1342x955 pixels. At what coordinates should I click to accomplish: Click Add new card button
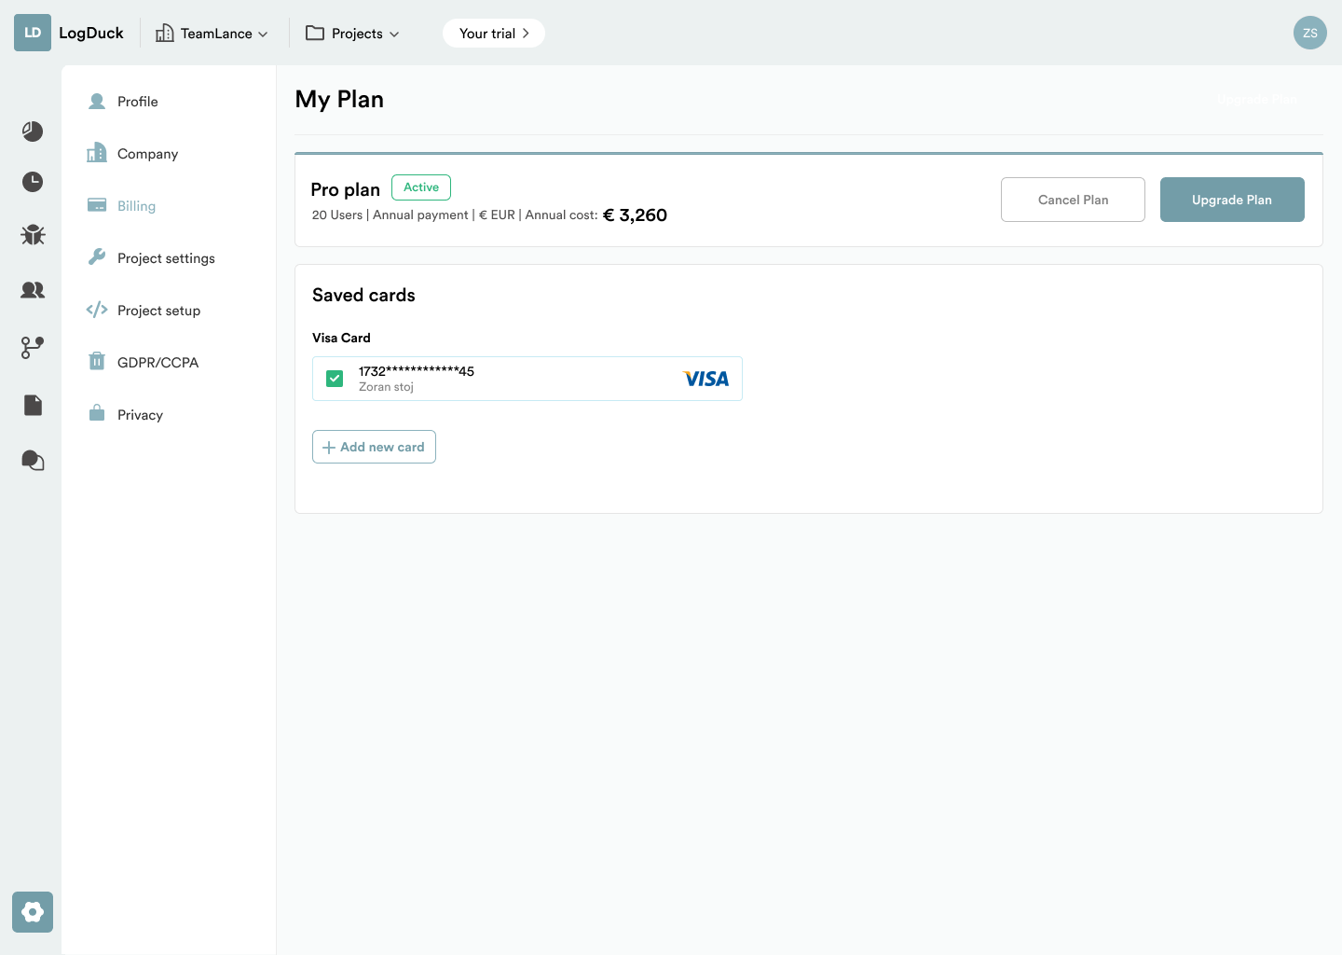click(374, 447)
